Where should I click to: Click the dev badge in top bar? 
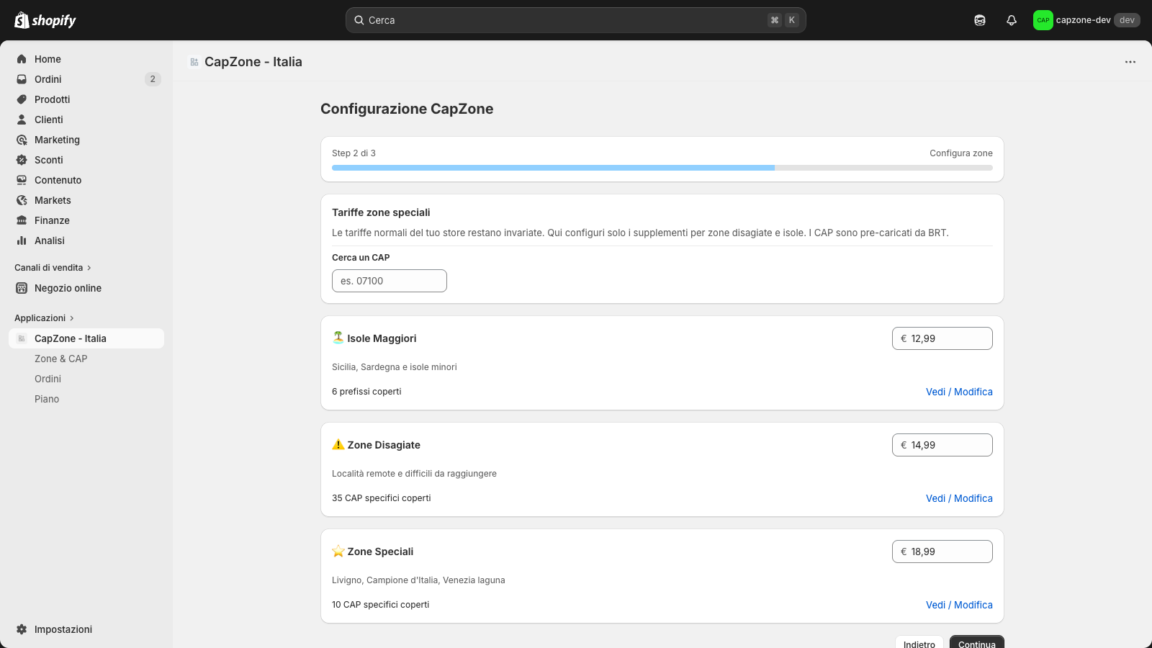[x=1127, y=20]
